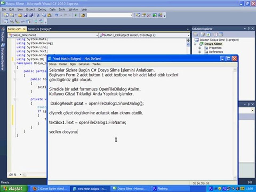
Task: Open Notepad's Dosya menu
Action: [53, 64]
